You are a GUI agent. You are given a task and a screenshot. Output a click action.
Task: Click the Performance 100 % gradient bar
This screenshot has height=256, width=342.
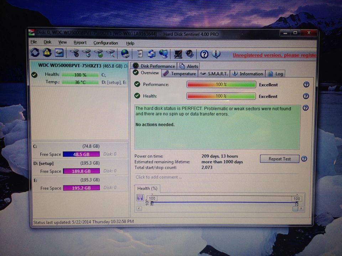(x=221, y=84)
